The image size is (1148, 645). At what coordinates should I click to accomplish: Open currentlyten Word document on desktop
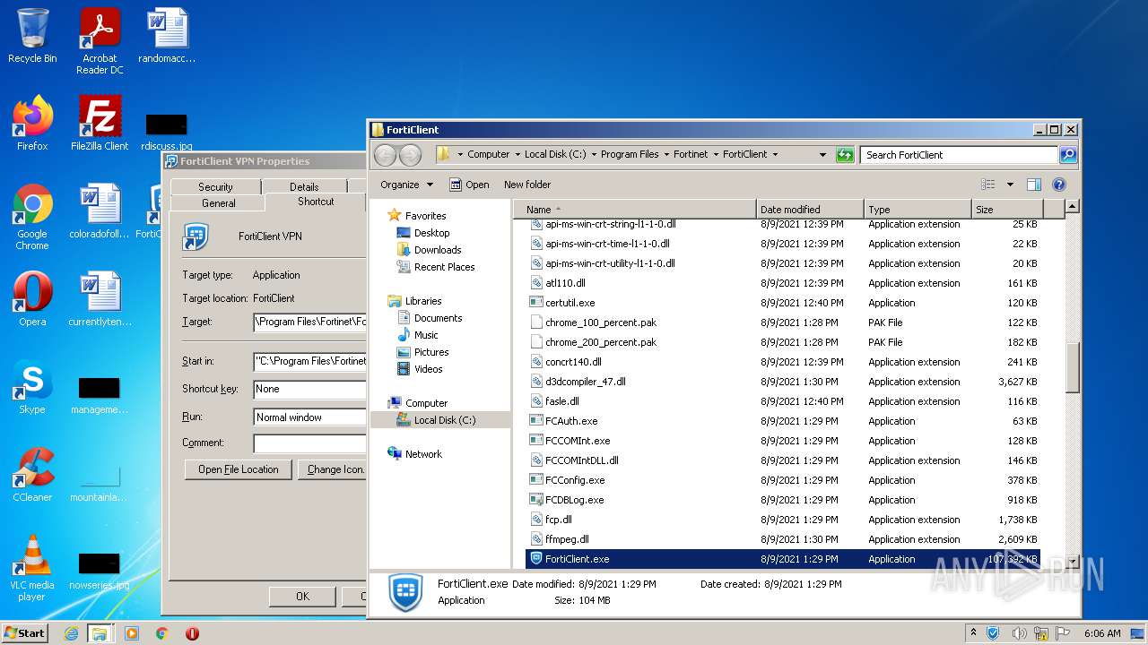tap(100, 299)
